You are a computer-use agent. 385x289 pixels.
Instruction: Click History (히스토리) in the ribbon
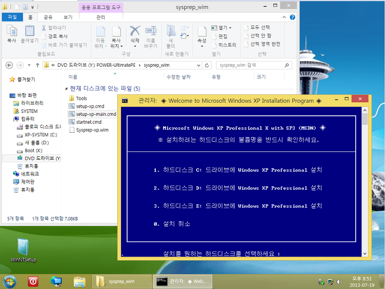(x=224, y=45)
